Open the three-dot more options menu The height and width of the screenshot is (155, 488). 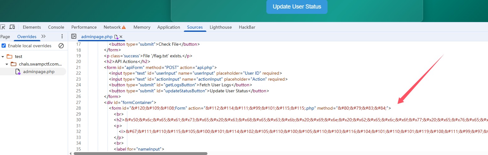pos(62,37)
